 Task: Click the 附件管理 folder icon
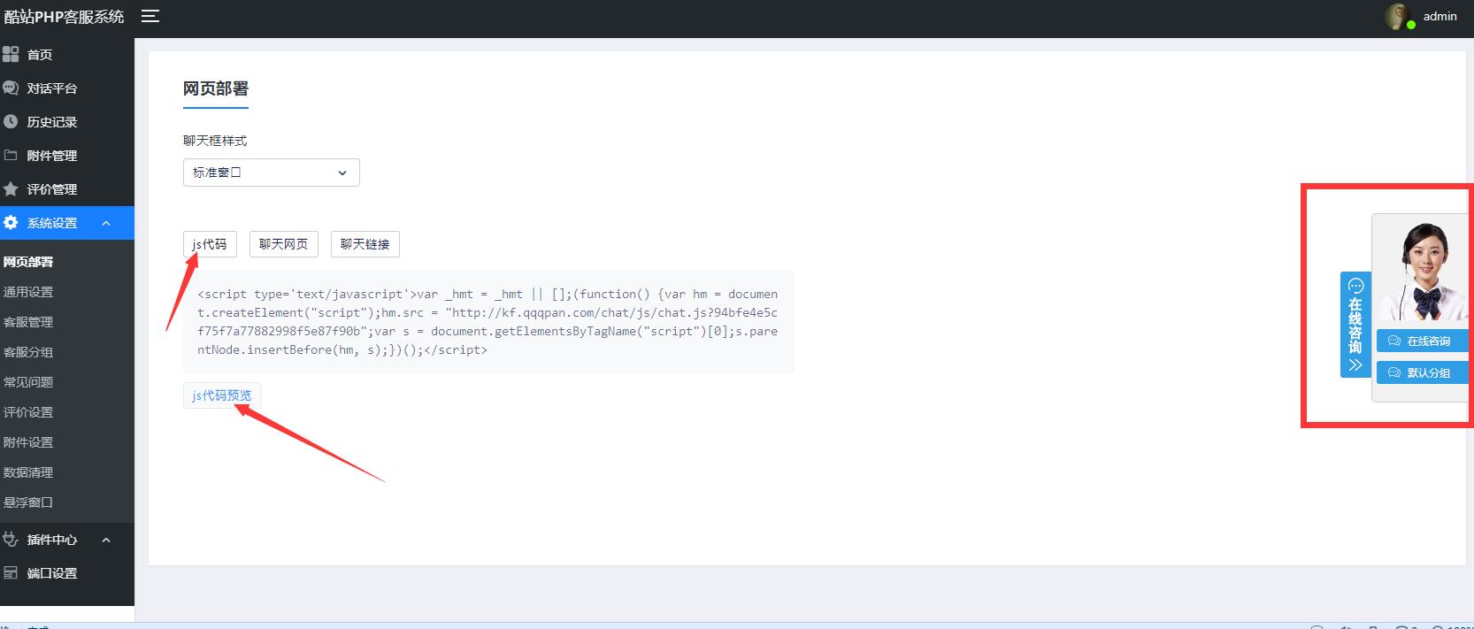tap(11, 156)
